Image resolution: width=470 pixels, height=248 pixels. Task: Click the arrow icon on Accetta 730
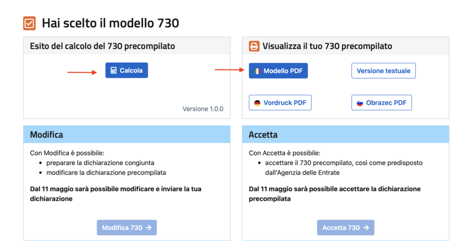click(366, 228)
